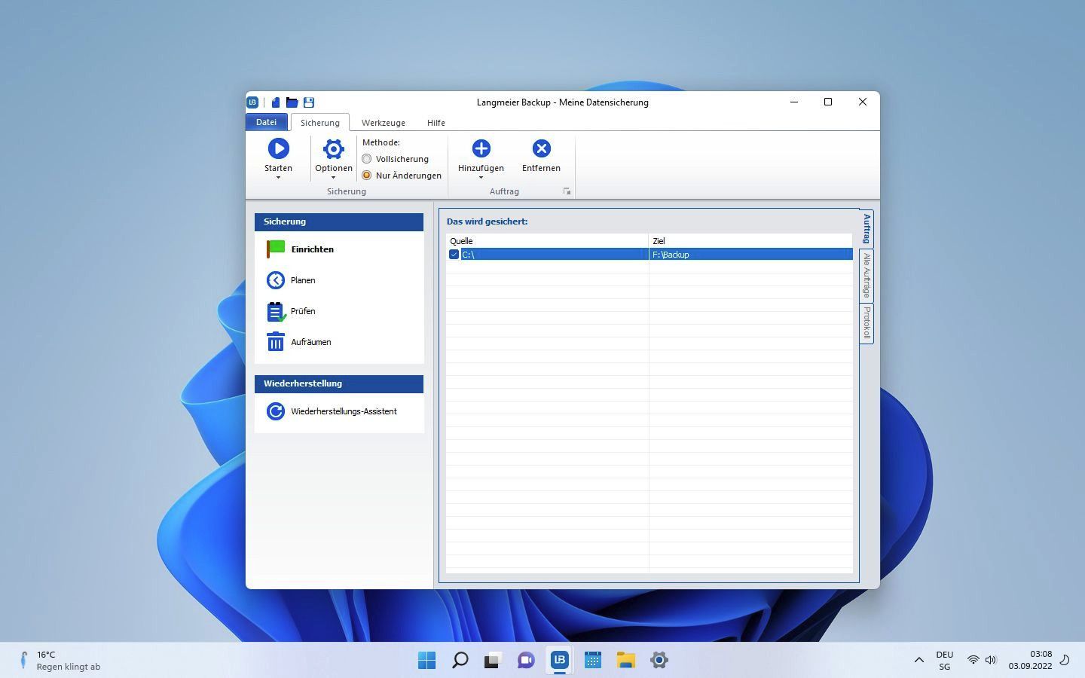The height and width of the screenshot is (678, 1085).
Task: Expand the Starten dropdown arrow
Action: [x=278, y=178]
